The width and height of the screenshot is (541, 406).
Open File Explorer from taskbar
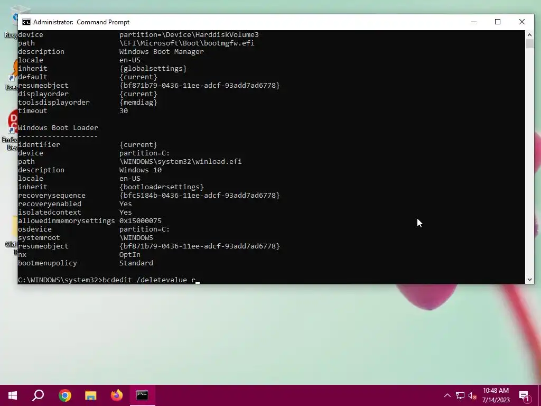point(91,395)
